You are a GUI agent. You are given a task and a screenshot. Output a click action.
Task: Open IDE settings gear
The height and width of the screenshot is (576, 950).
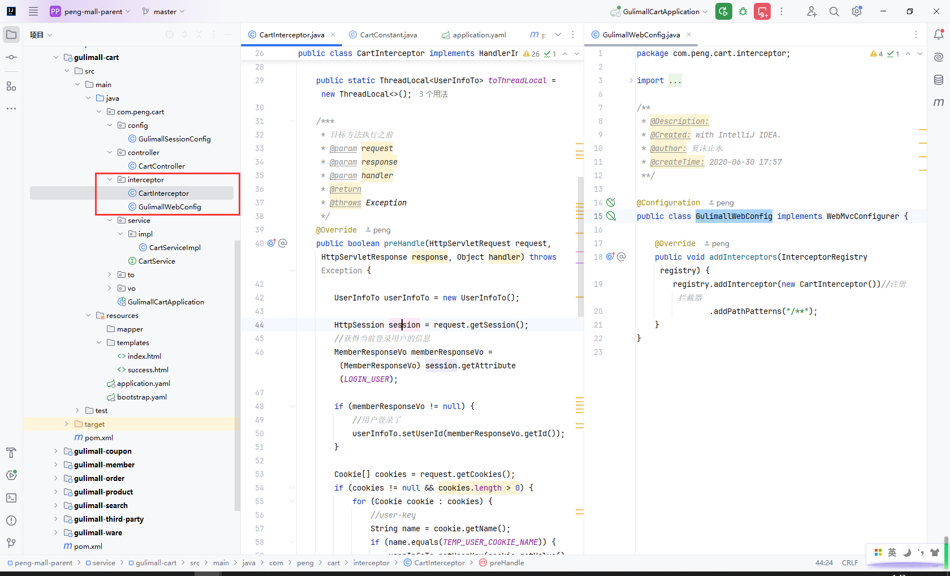pyautogui.click(x=857, y=11)
